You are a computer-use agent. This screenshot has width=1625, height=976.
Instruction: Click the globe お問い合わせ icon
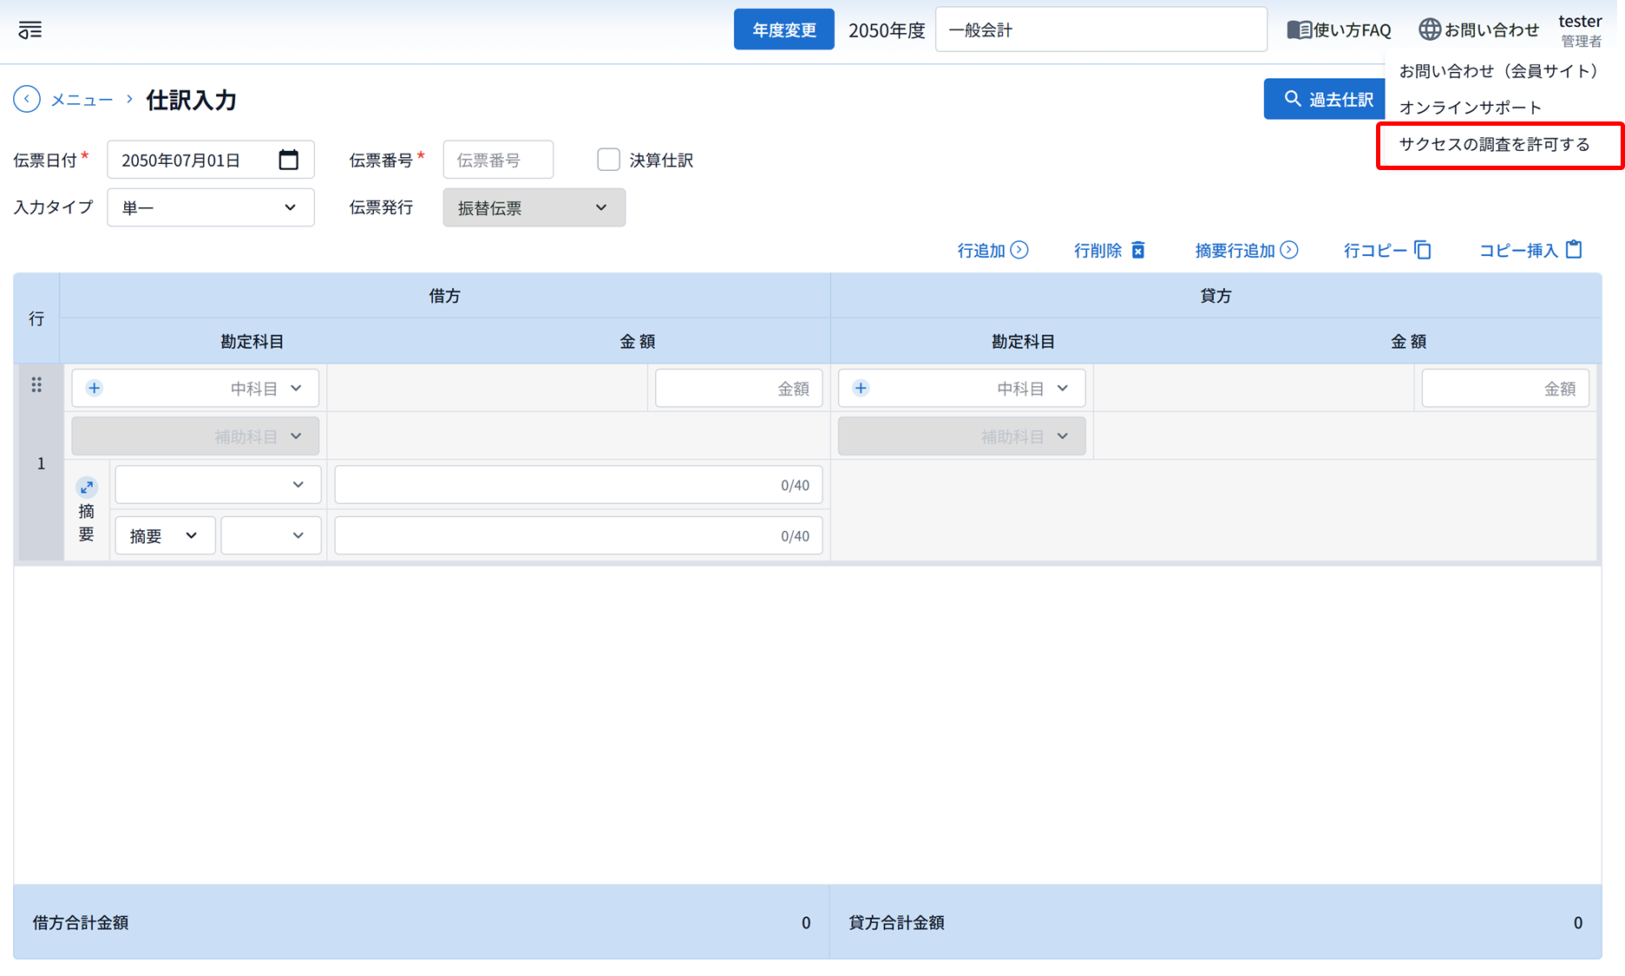1429,29
